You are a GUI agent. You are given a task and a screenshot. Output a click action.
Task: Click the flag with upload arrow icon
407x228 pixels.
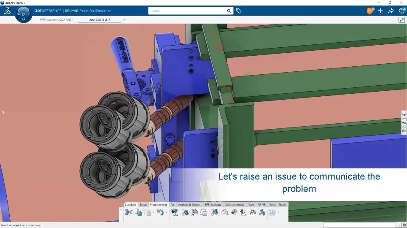(x=174, y=212)
